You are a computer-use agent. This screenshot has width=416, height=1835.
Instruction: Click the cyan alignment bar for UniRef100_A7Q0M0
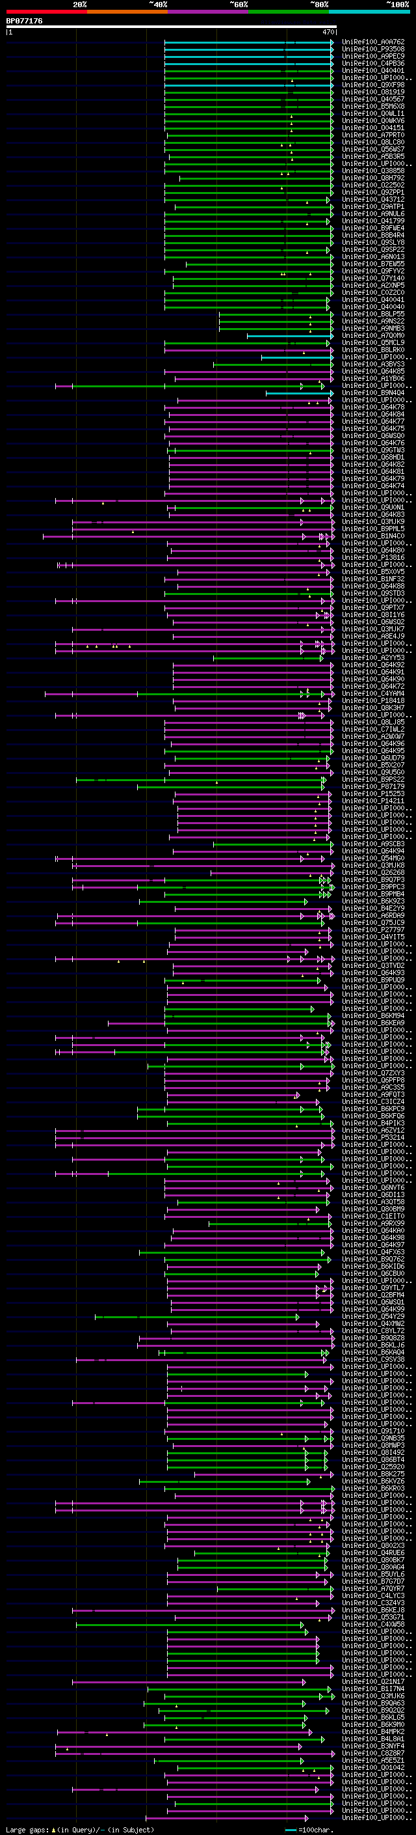(x=290, y=335)
